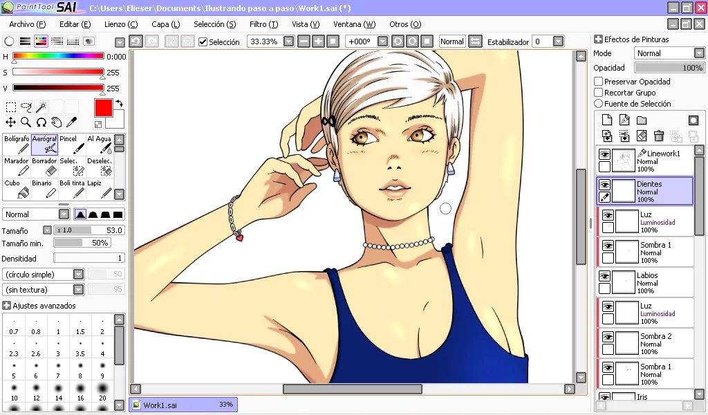Flip the canvas view horizontally

click(x=475, y=41)
